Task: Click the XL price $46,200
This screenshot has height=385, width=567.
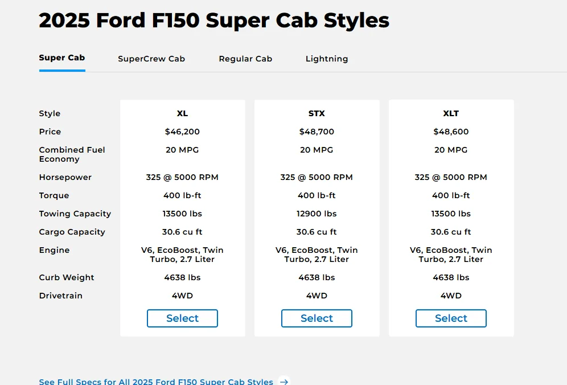Action: click(182, 132)
